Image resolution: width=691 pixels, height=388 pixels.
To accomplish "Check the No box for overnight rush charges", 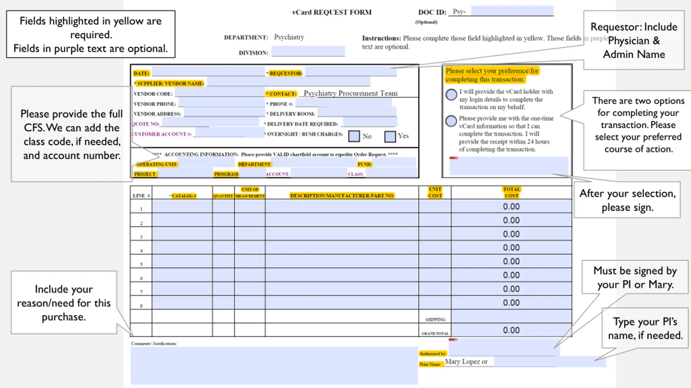I will 354,136.
